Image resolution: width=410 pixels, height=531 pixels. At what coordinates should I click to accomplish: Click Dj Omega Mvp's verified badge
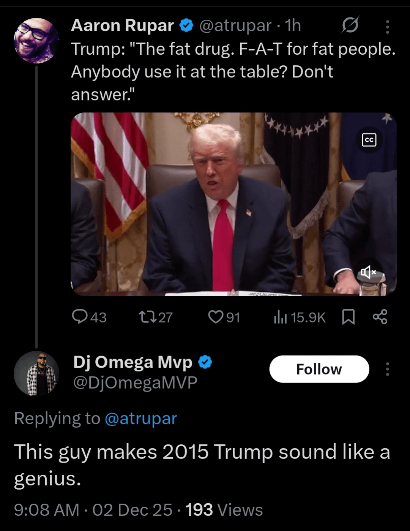[x=205, y=362]
